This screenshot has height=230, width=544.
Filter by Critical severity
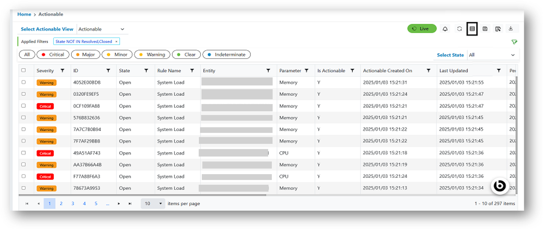coord(53,54)
